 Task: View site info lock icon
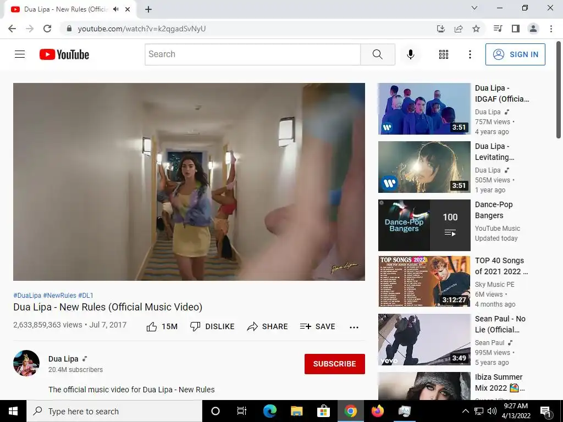coord(69,29)
